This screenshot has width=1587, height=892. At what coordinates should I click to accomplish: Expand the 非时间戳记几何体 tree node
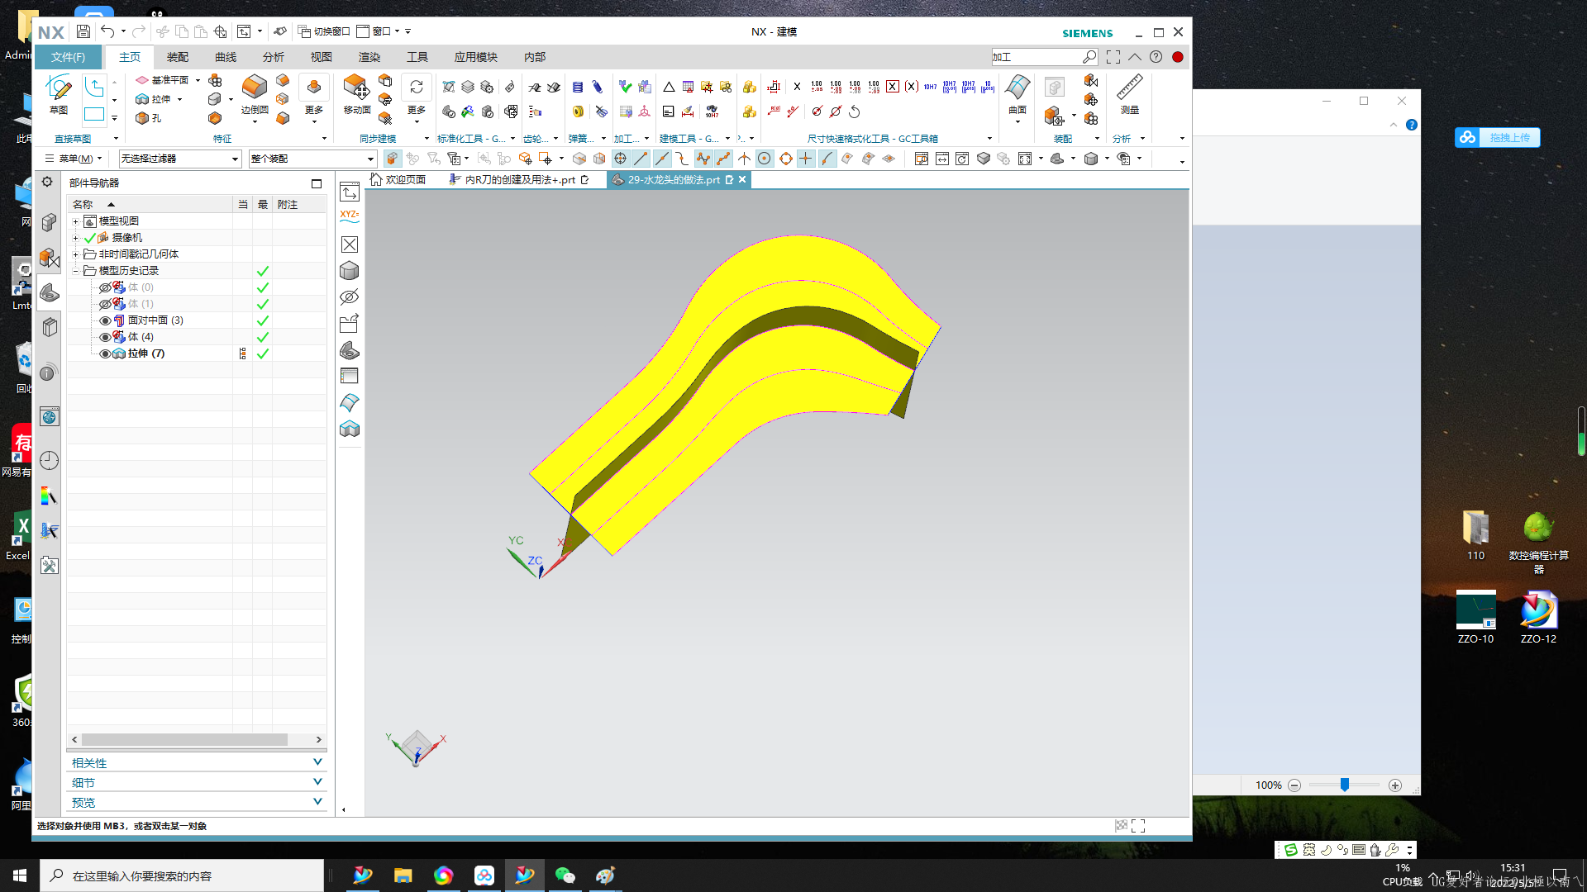tap(75, 254)
